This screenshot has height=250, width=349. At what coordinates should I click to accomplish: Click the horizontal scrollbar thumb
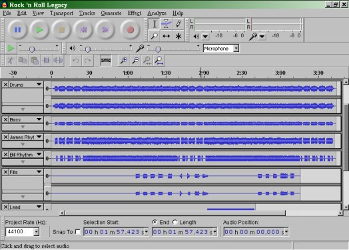175,213
